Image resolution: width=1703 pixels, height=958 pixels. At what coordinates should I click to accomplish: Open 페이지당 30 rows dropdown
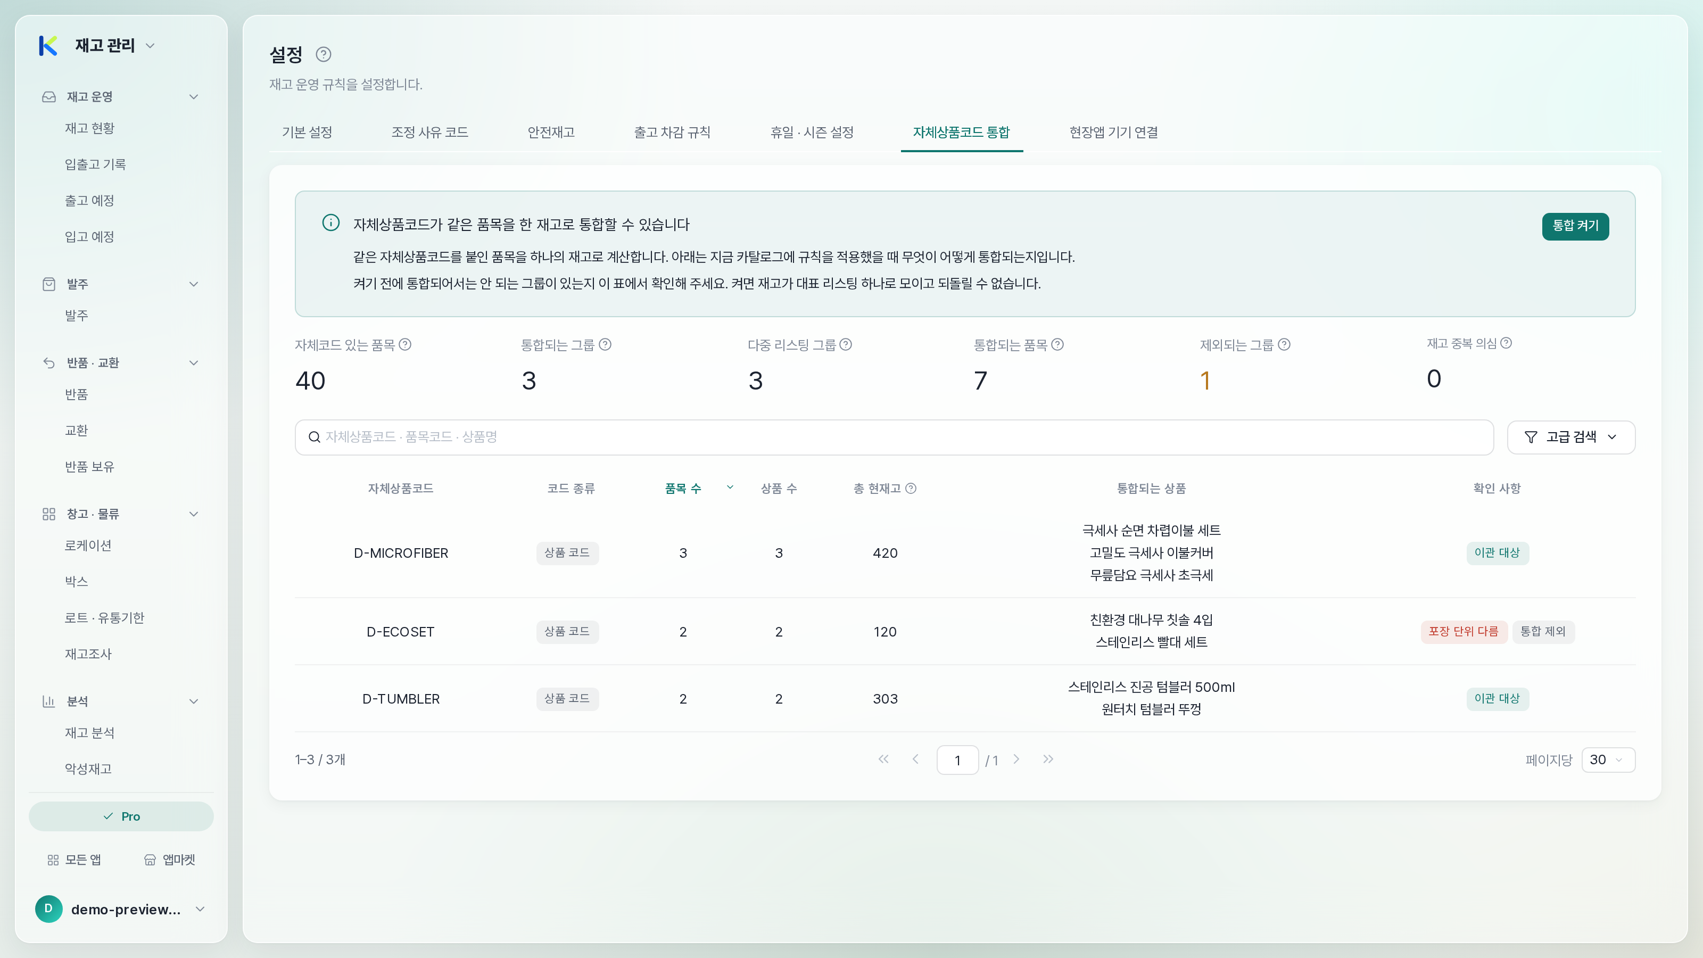(1608, 759)
